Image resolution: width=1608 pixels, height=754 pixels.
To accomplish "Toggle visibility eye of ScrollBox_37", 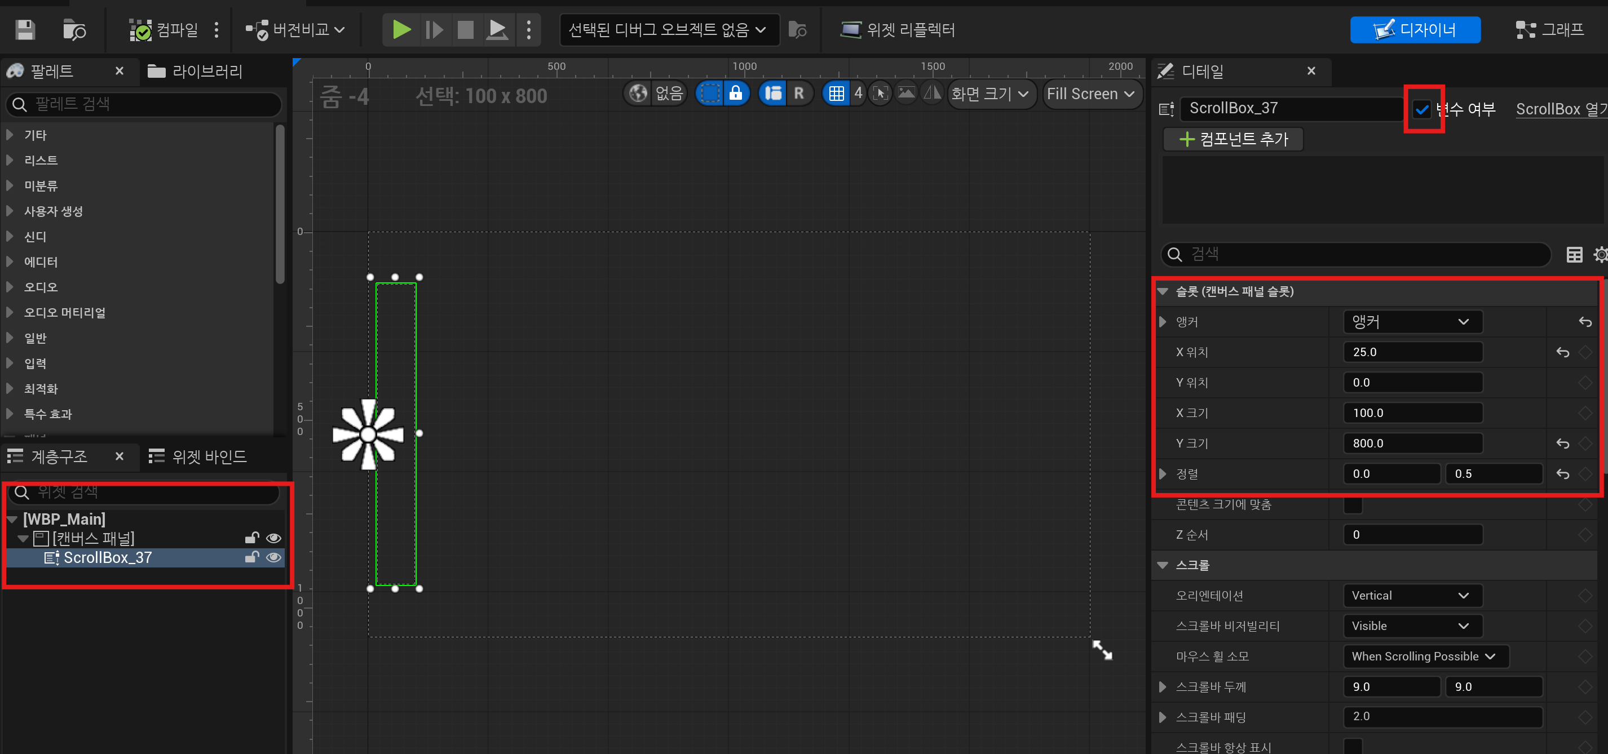I will click(x=273, y=557).
